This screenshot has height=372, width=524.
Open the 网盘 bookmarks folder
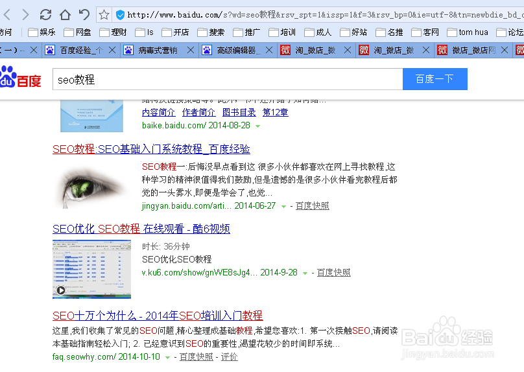pyautogui.click(x=77, y=32)
